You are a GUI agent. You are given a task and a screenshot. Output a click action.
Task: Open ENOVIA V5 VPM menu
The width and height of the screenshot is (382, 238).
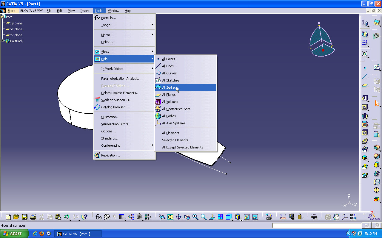(32, 11)
